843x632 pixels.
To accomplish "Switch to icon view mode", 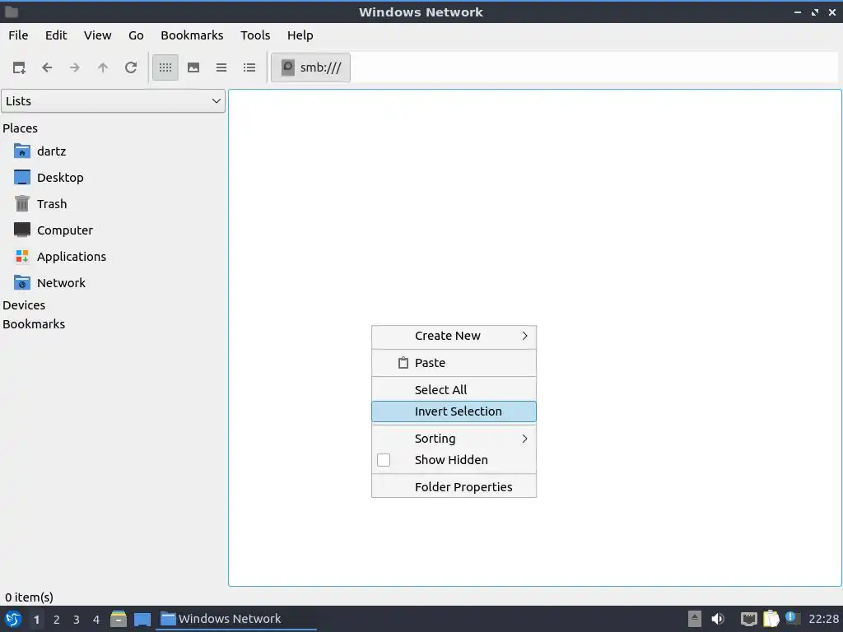I will [165, 67].
